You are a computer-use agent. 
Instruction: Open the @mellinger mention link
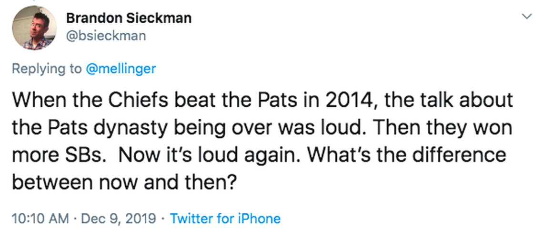click(x=121, y=68)
